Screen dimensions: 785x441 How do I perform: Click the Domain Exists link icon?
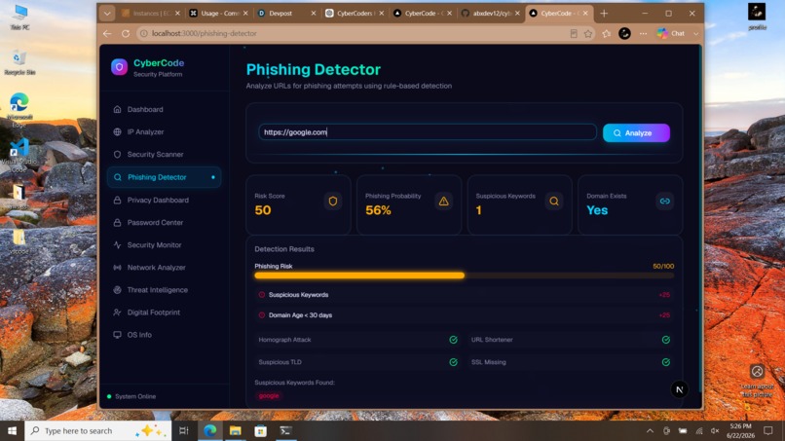click(665, 202)
